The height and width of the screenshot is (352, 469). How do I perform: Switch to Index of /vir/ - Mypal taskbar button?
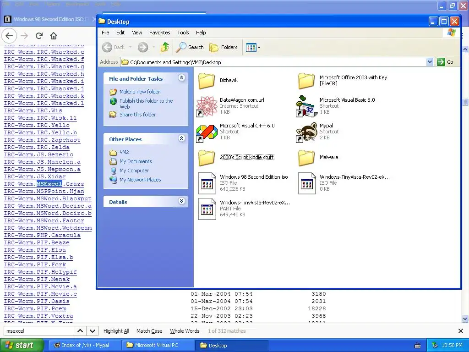[85, 345]
